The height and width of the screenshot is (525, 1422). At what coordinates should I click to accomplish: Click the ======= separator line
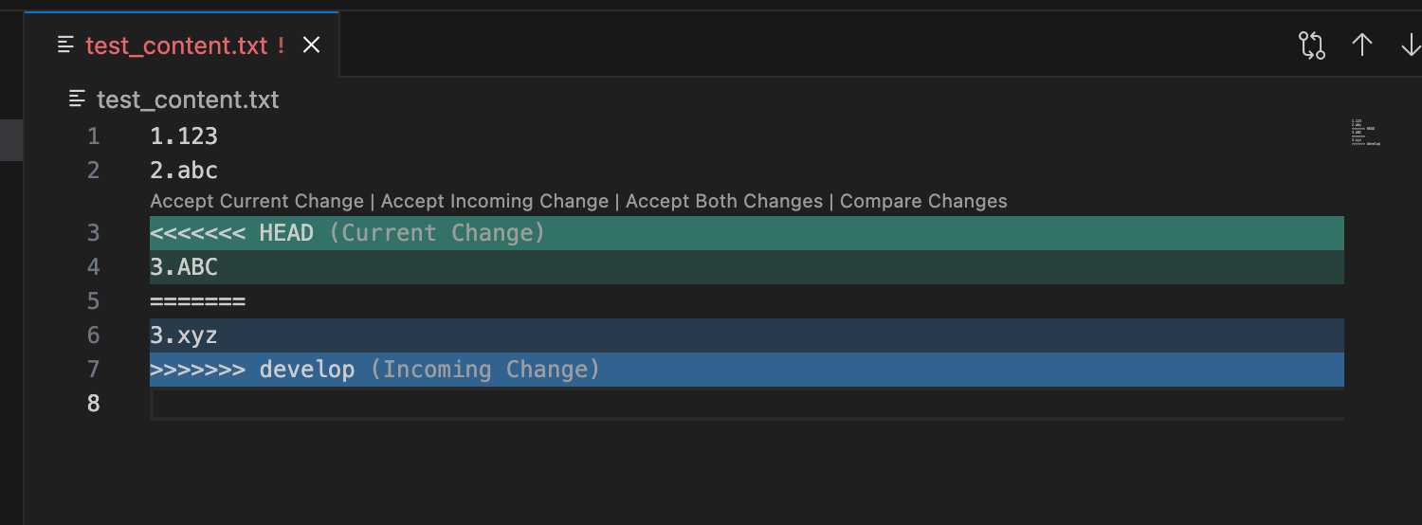[747, 301]
